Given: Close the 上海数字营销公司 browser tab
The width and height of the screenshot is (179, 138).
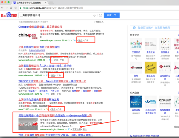Looking at the screenshot, I should click(x=46, y=3).
